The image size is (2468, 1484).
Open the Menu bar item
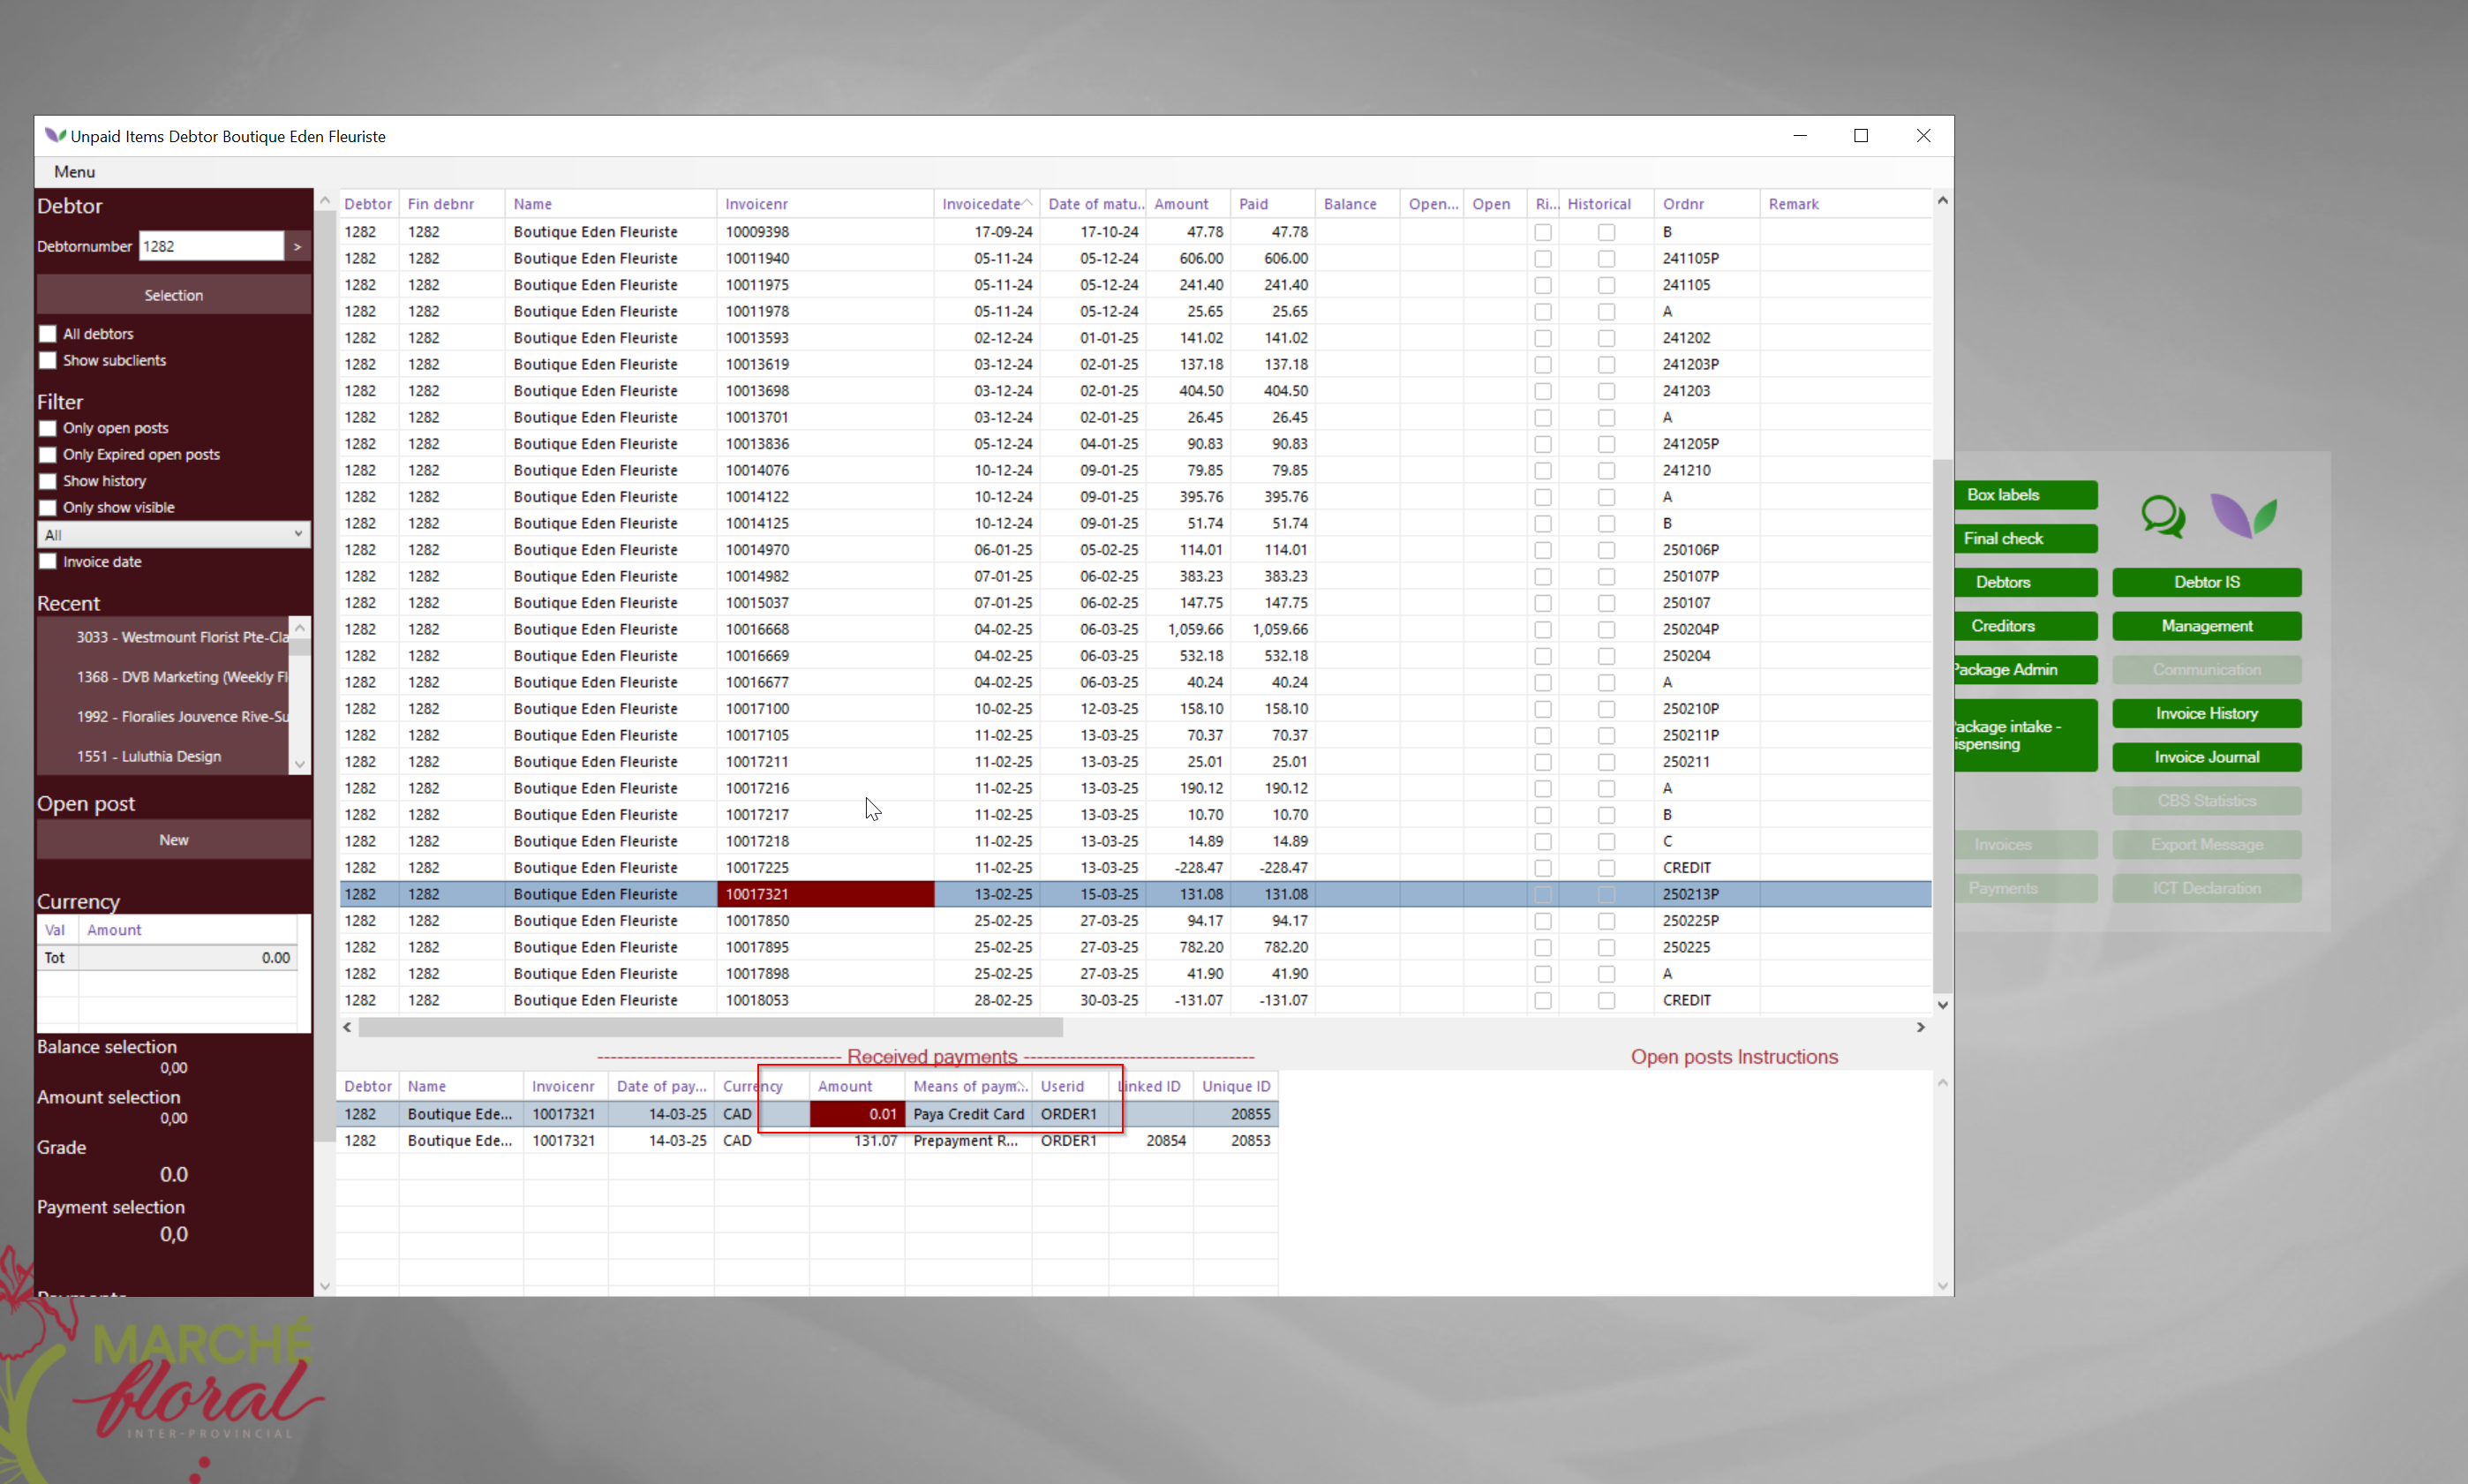pyautogui.click(x=75, y=172)
